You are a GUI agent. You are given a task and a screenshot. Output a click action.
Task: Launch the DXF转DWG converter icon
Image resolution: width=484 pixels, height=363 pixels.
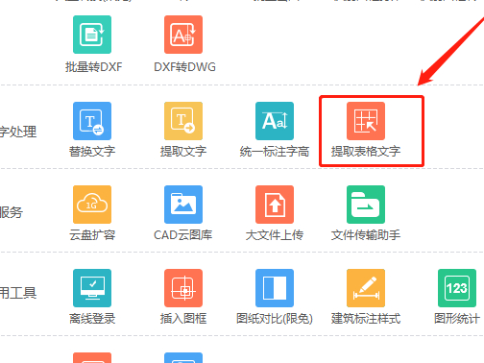[x=183, y=35]
